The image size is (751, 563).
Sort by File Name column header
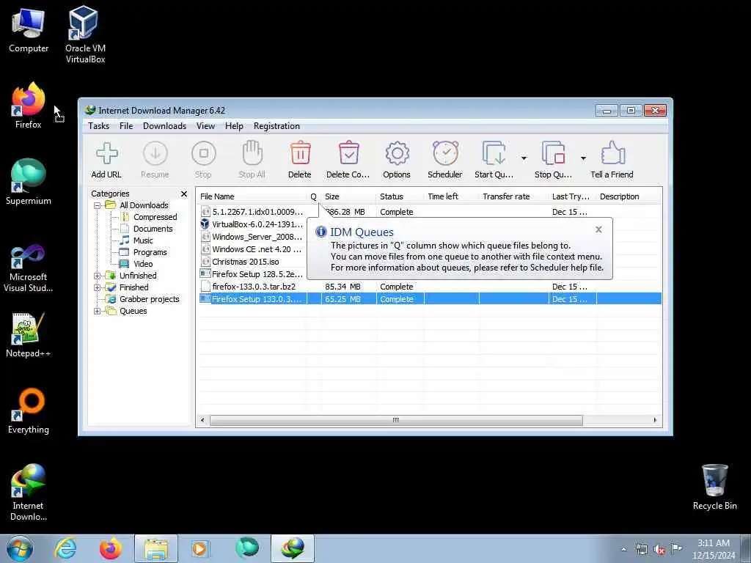[253, 196]
